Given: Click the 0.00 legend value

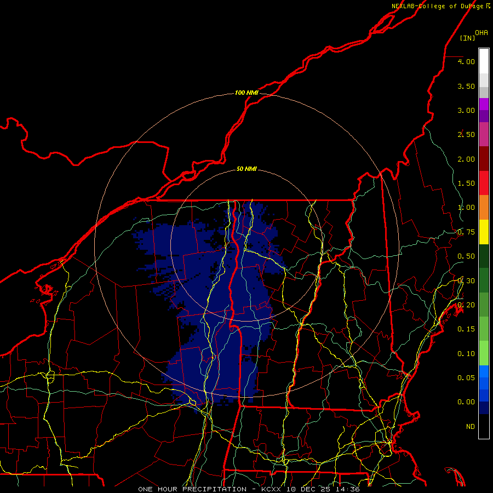Looking at the screenshot, I should pos(466,402).
